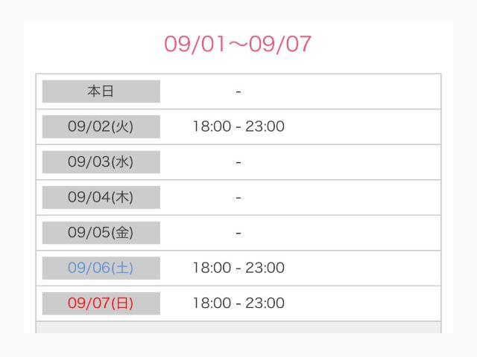The image size is (477, 357).
Task: Click the 18:00 - 23:00 time for 09/07
Action: pyautogui.click(x=238, y=303)
